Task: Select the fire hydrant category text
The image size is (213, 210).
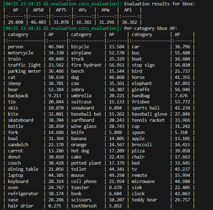Action: coord(86,65)
